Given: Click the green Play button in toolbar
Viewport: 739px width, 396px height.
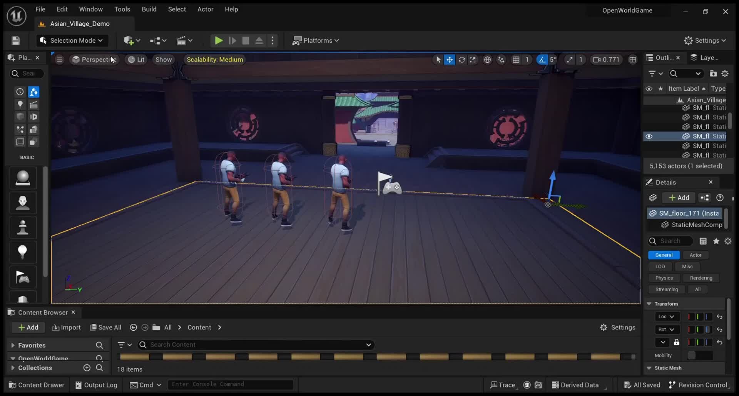Looking at the screenshot, I should point(218,40).
